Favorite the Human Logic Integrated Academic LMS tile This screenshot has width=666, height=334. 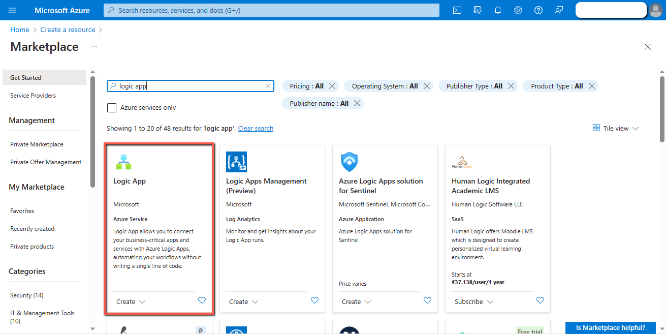click(x=540, y=300)
